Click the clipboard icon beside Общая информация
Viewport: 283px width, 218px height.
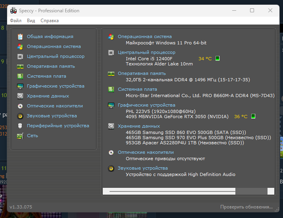pyautogui.click(x=20, y=36)
